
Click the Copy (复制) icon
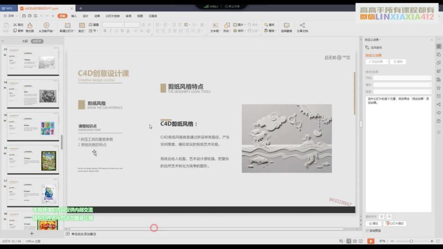coord(15,31)
